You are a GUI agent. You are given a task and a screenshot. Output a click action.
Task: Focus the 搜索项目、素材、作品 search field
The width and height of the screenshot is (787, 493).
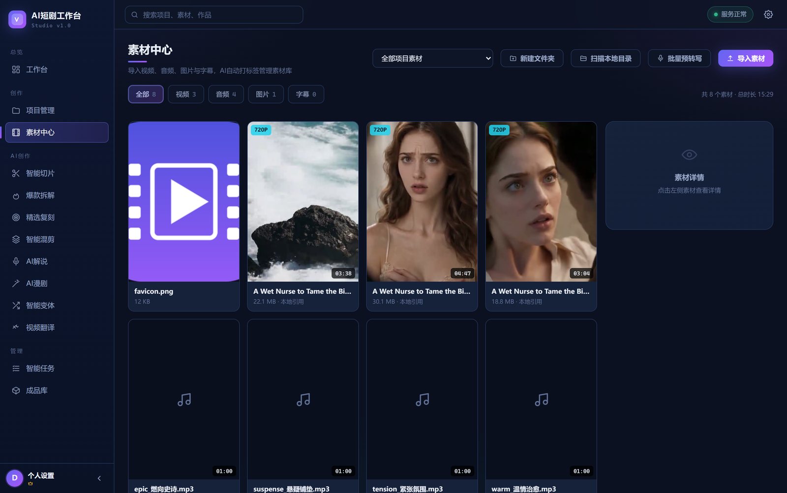(214, 15)
